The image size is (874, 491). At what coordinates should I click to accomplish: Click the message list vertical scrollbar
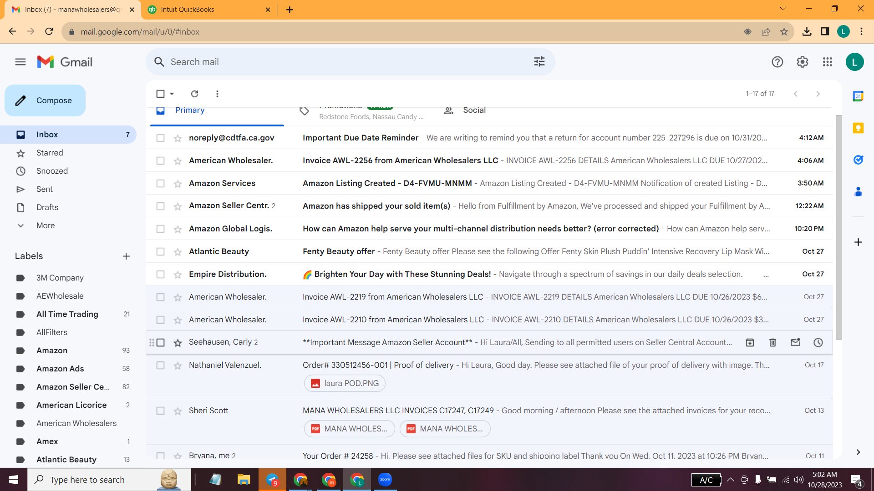[838, 227]
